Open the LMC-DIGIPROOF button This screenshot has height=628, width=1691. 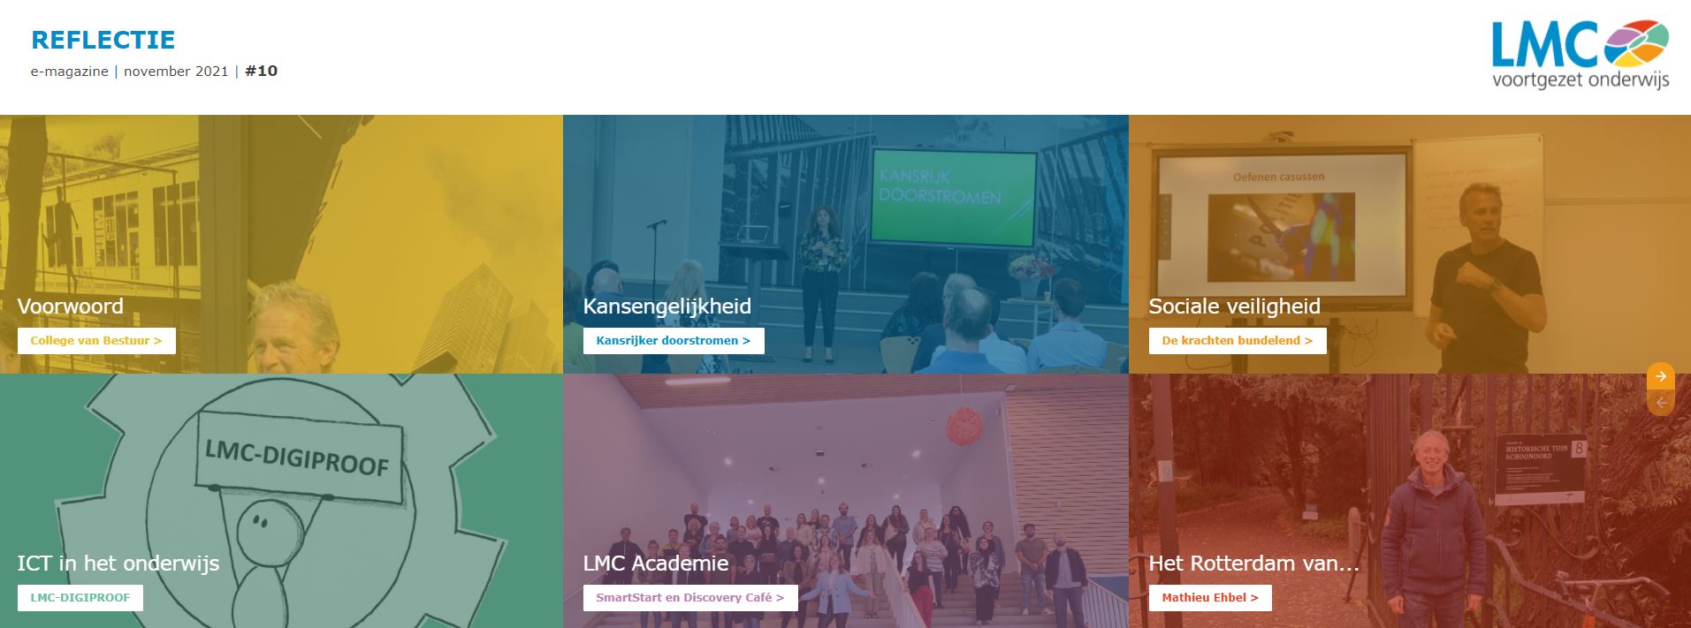point(80,598)
